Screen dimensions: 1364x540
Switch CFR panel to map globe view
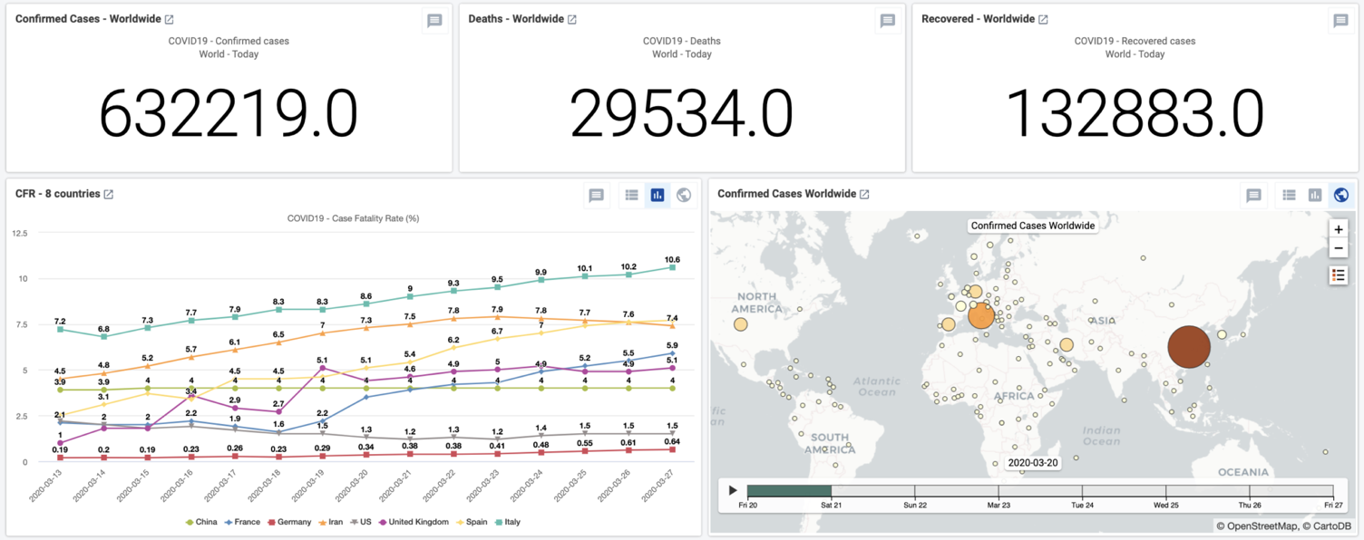pos(684,195)
